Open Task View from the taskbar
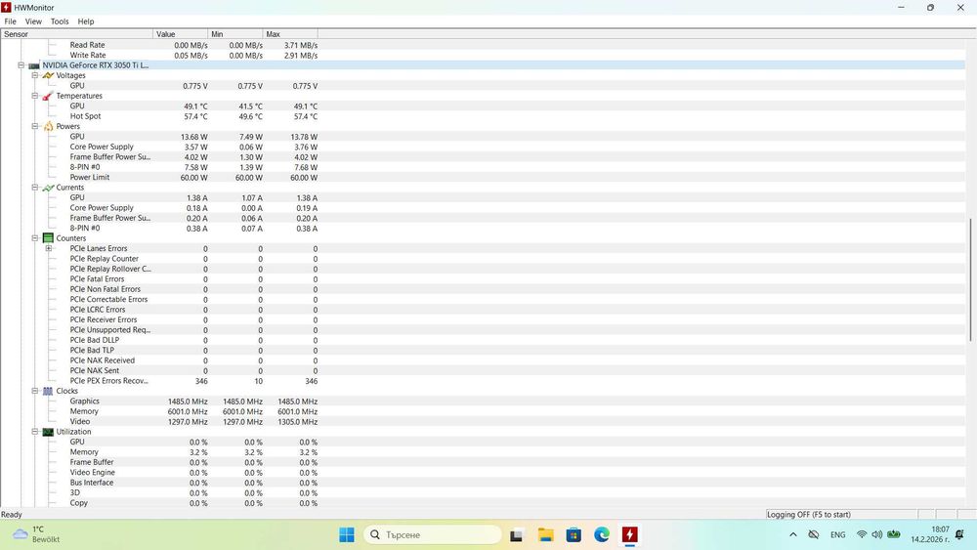The height and width of the screenshot is (550, 977). [x=516, y=534]
